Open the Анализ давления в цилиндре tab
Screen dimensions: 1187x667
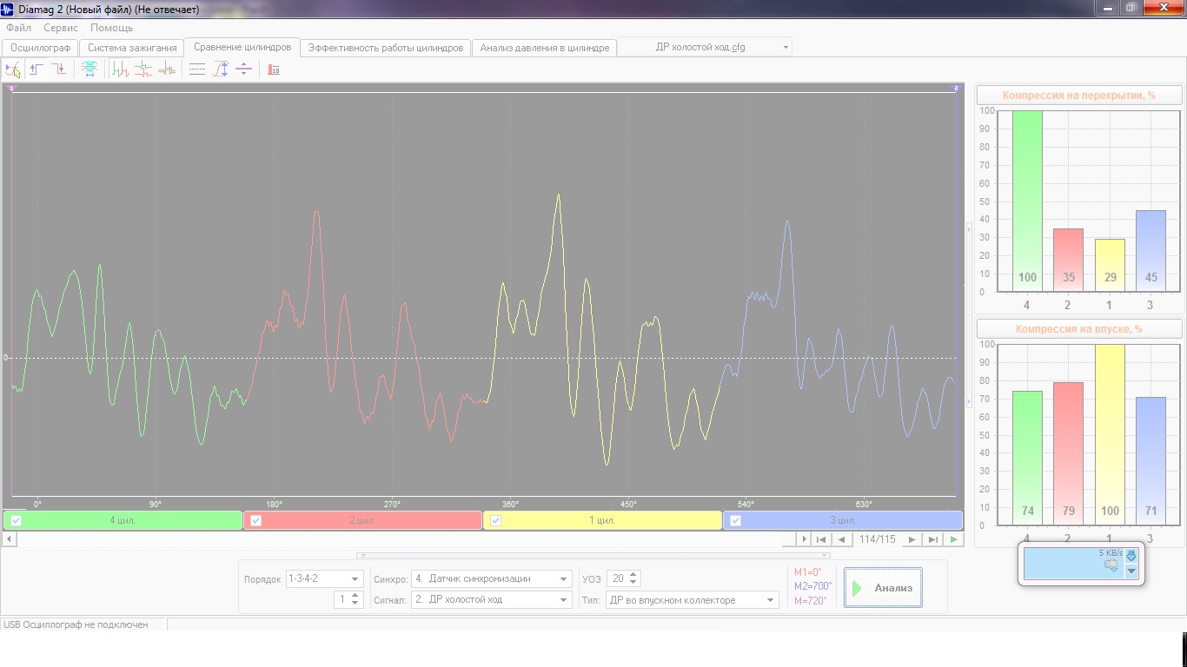pyautogui.click(x=545, y=48)
